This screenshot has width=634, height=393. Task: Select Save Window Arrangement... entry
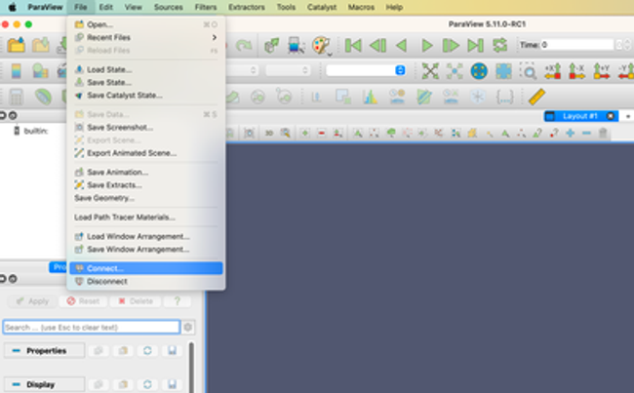tap(145, 250)
